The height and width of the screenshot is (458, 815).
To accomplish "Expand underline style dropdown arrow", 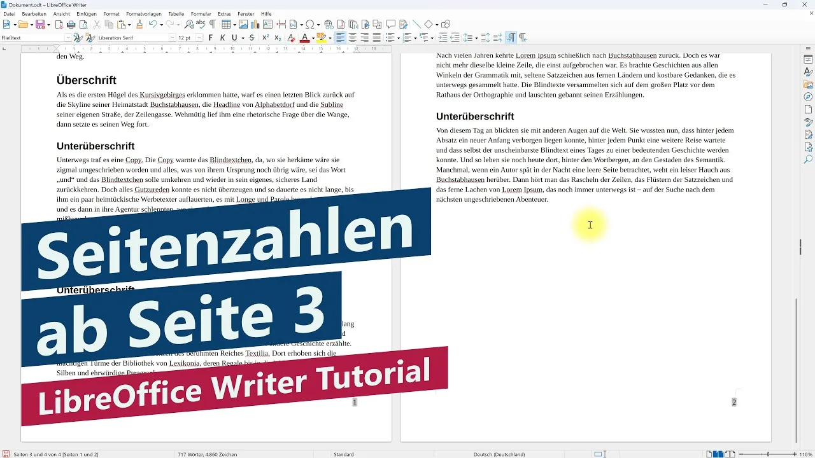I will coord(243,38).
